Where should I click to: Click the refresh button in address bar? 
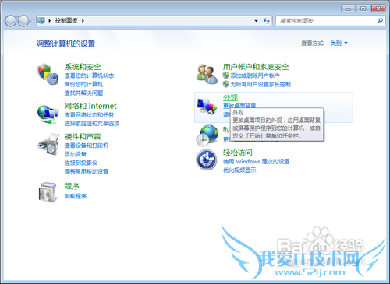pos(267,21)
